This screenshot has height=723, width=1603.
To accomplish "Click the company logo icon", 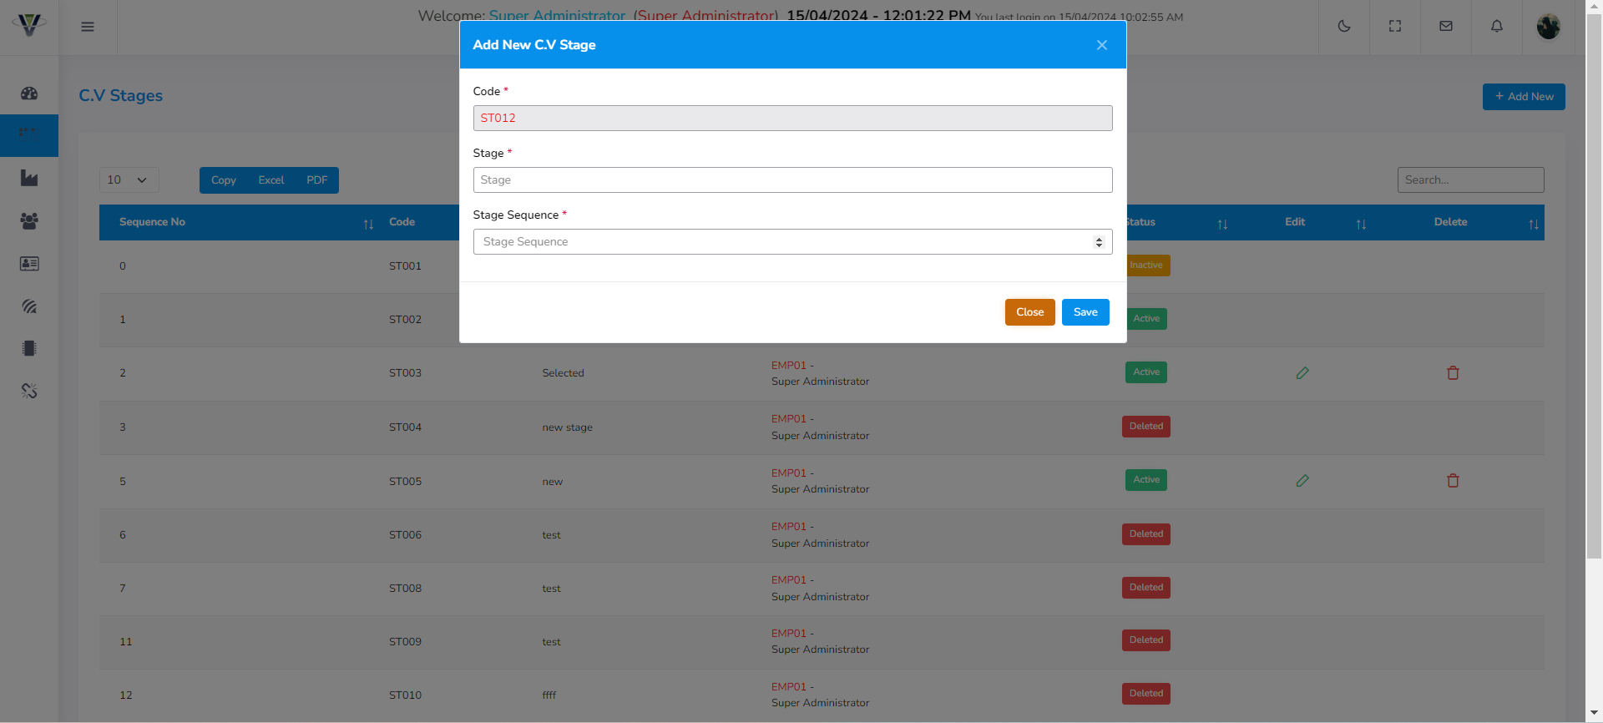I will tap(29, 25).
